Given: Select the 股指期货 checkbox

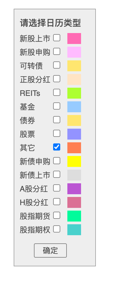Looking at the screenshot, I should tap(57, 215).
